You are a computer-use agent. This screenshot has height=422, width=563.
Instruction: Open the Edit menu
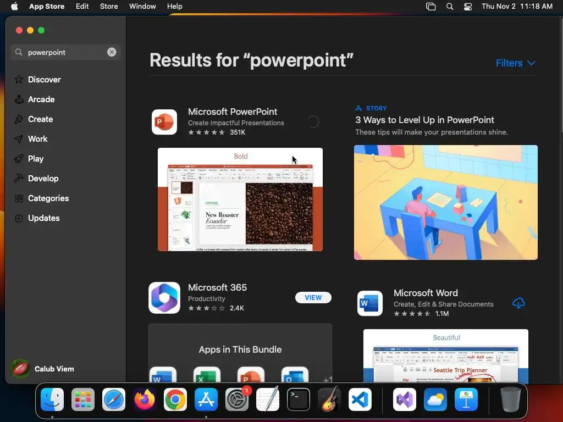click(82, 6)
